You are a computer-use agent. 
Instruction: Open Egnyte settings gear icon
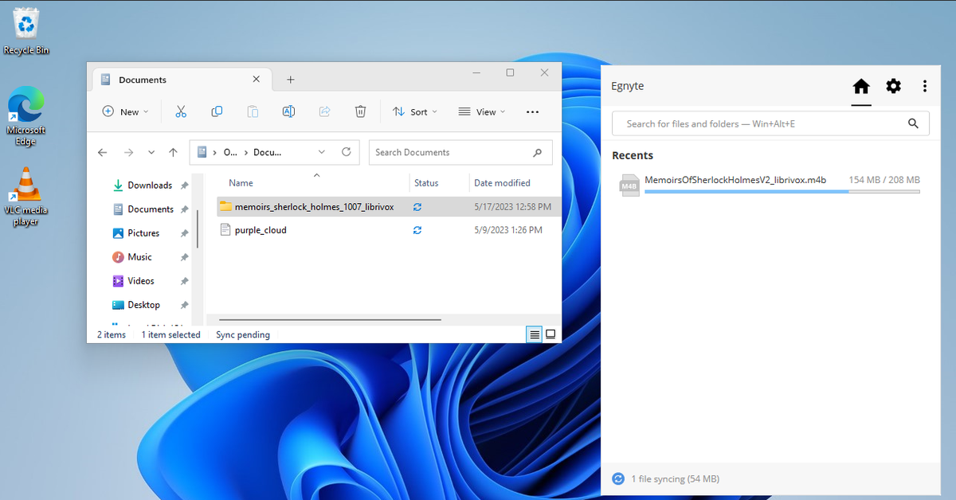click(x=893, y=86)
